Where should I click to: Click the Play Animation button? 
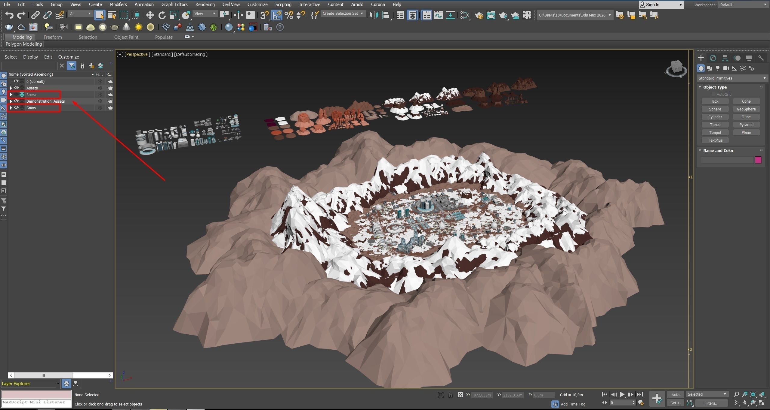point(622,394)
